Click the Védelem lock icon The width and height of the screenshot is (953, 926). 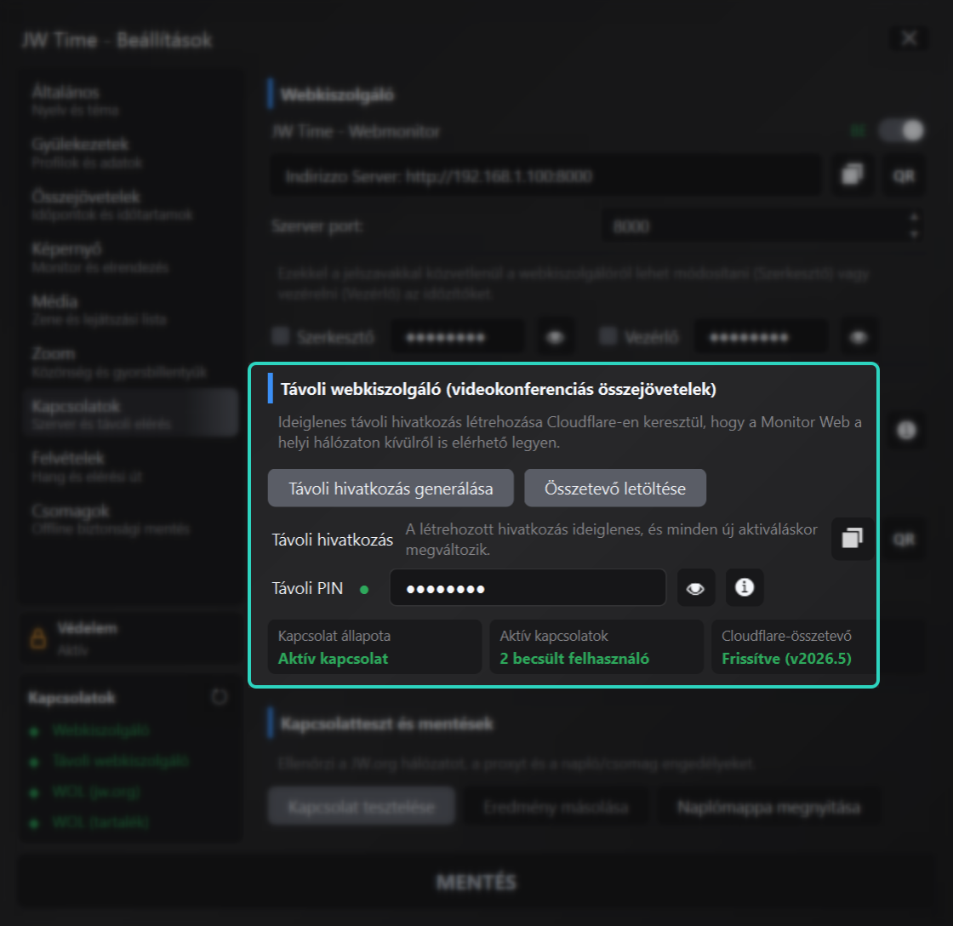pyautogui.click(x=38, y=637)
